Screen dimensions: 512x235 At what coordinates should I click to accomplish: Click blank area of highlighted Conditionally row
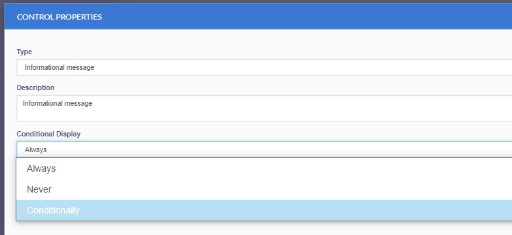(x=294, y=210)
